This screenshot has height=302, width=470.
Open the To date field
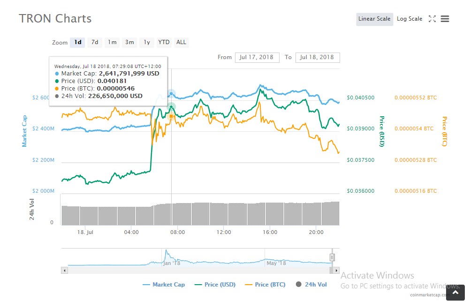point(318,58)
